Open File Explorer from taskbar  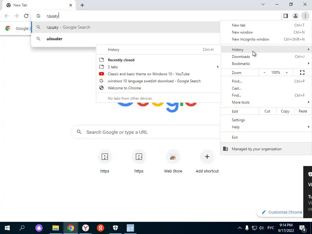56,228
